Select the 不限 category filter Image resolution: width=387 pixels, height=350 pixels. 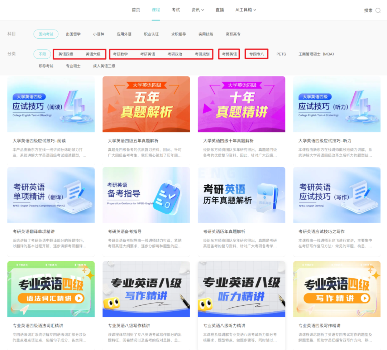point(42,54)
